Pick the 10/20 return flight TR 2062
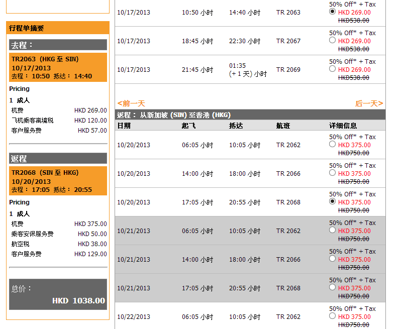 coord(332,144)
